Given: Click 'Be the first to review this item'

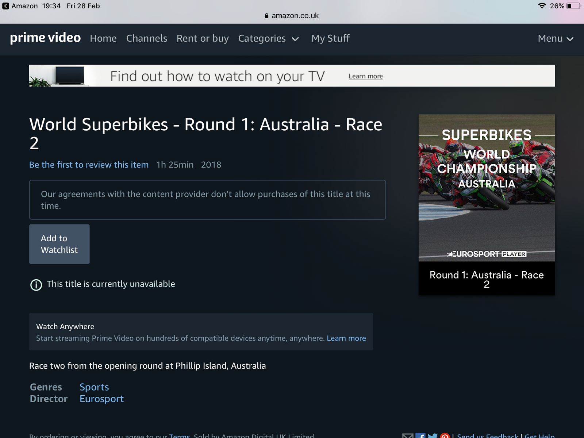Looking at the screenshot, I should pyautogui.click(x=89, y=165).
